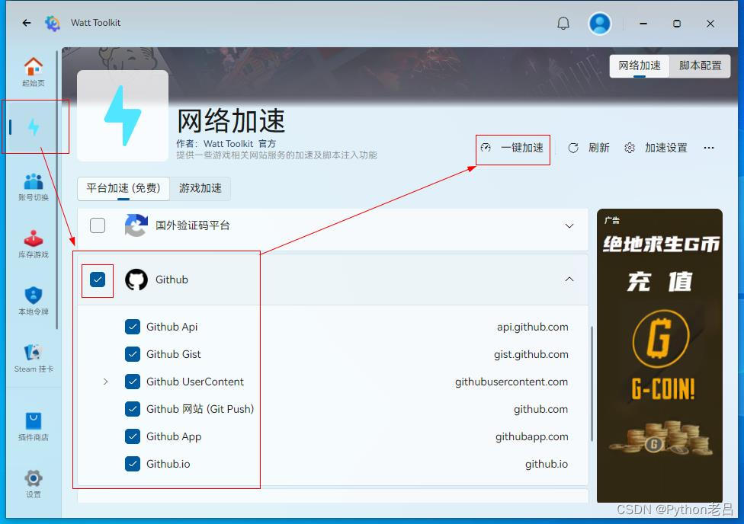Switch to 网络加速 top tab

pos(639,65)
